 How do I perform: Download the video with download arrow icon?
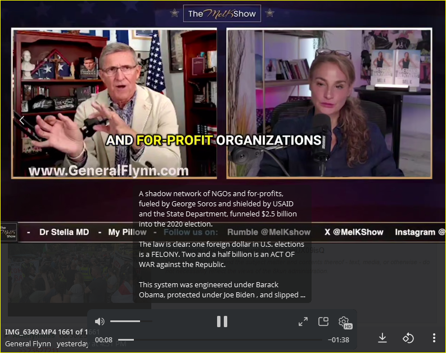point(382,338)
